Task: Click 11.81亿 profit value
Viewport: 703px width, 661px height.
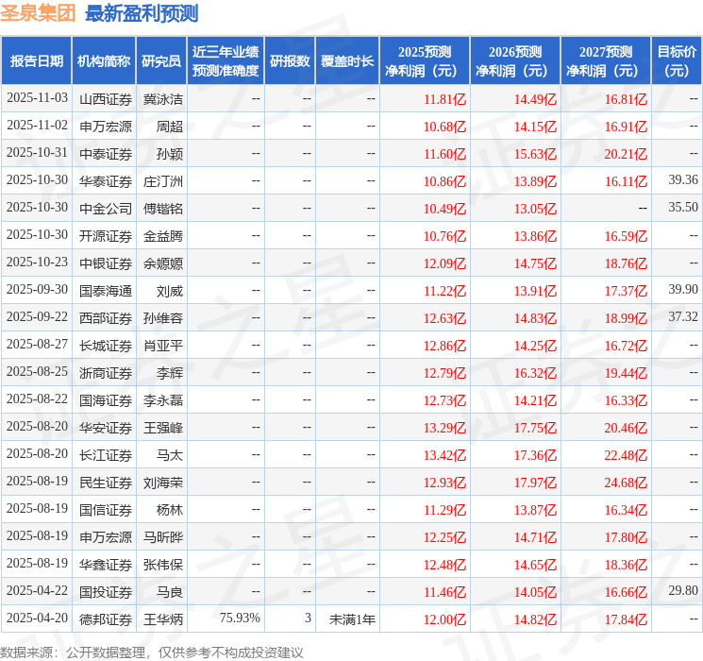Action: 445,99
